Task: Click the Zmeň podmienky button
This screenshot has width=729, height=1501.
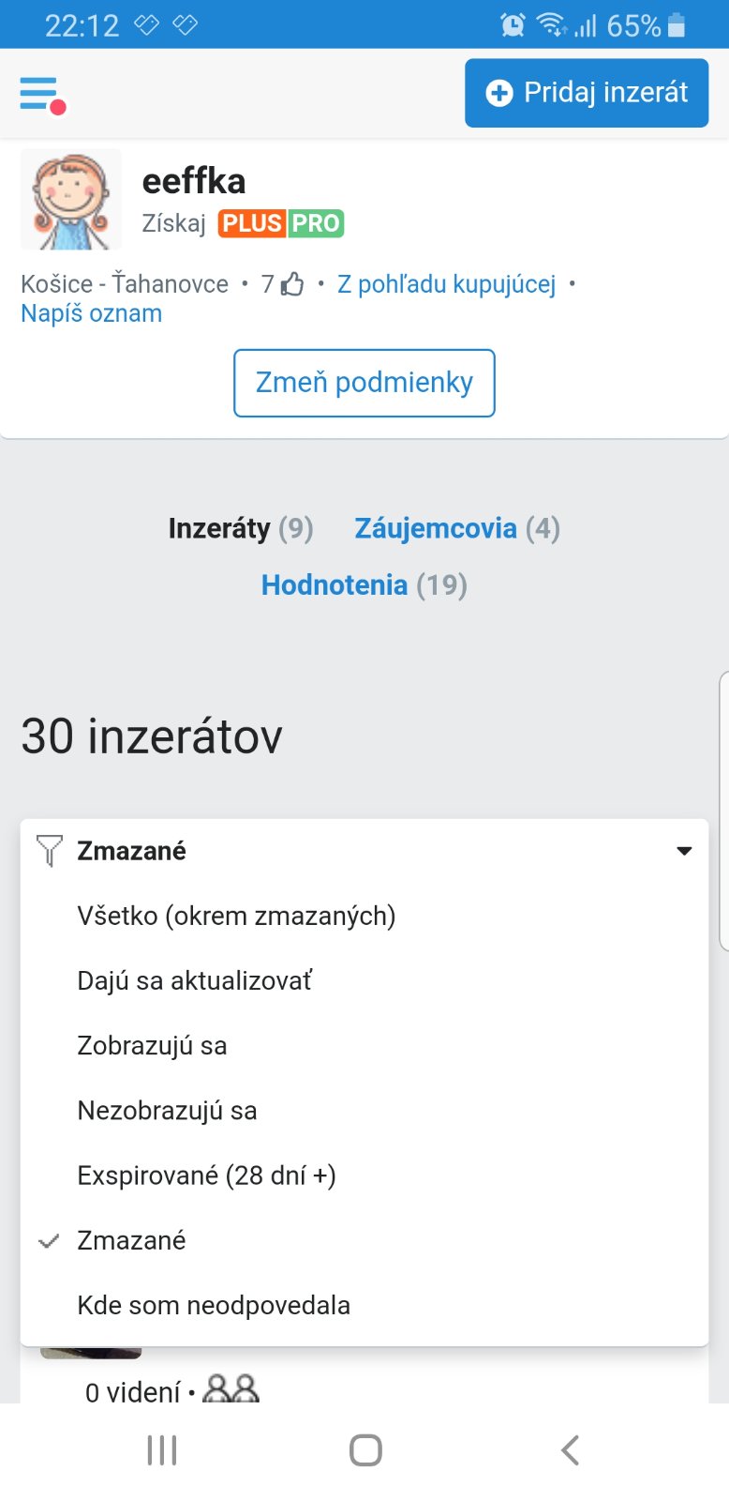Action: coord(364,383)
